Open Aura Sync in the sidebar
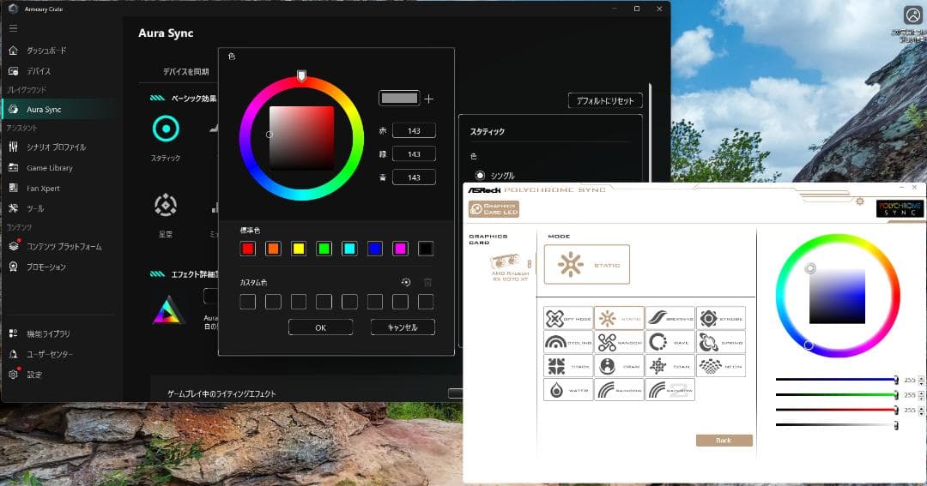Viewport: 927px width, 486px height. [x=43, y=110]
